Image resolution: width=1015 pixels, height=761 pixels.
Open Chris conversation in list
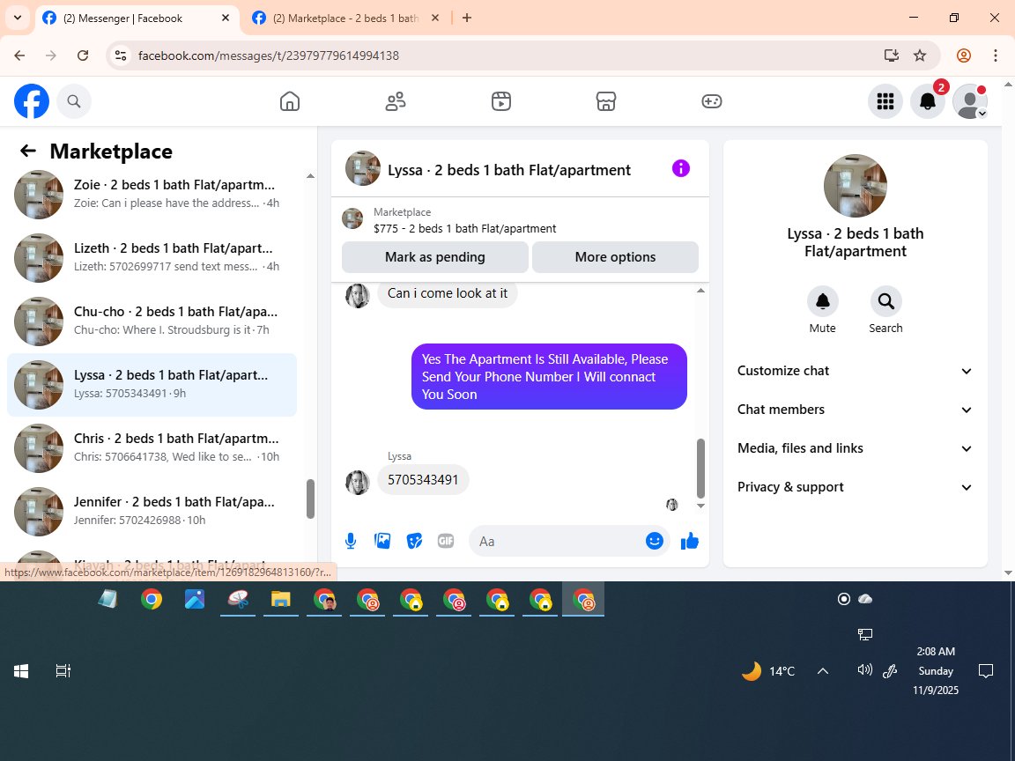coord(152,447)
